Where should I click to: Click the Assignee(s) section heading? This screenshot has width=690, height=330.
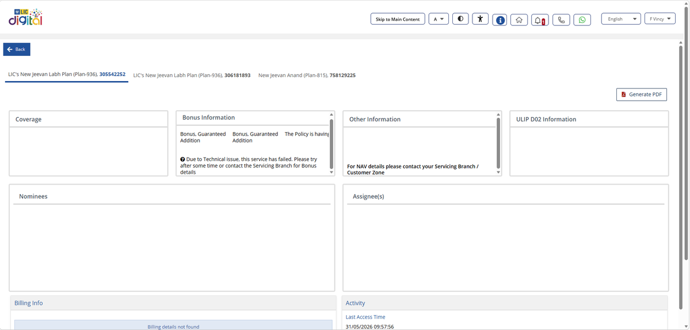368,197
